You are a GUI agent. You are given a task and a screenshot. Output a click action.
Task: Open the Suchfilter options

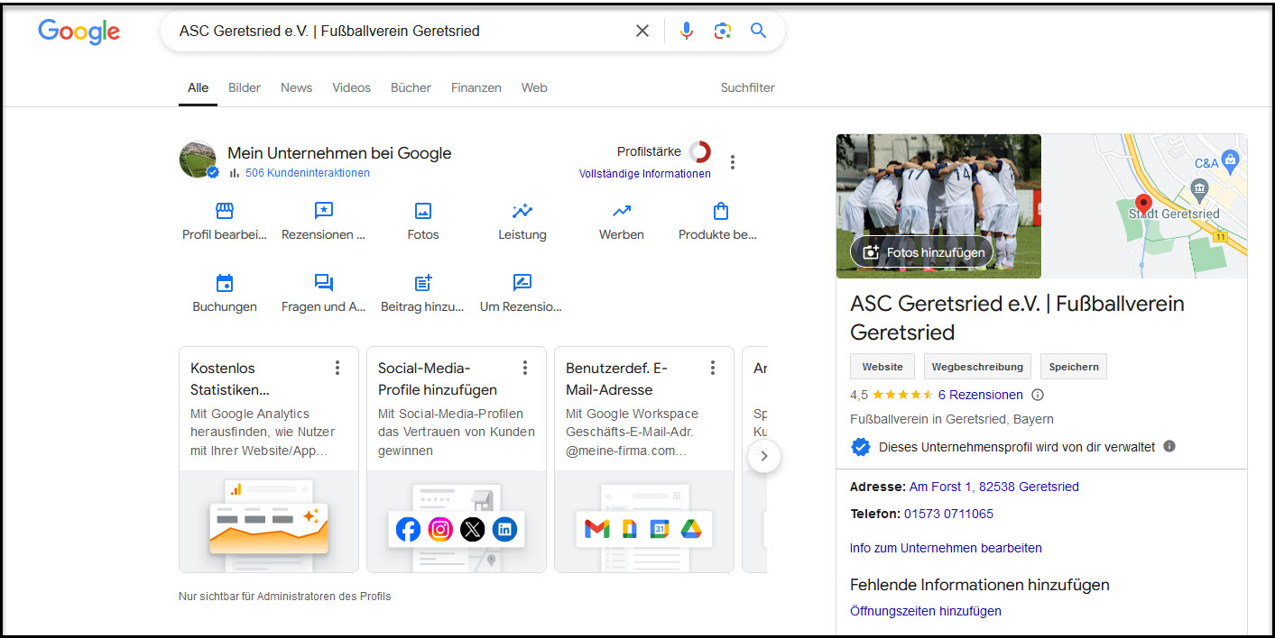(747, 87)
